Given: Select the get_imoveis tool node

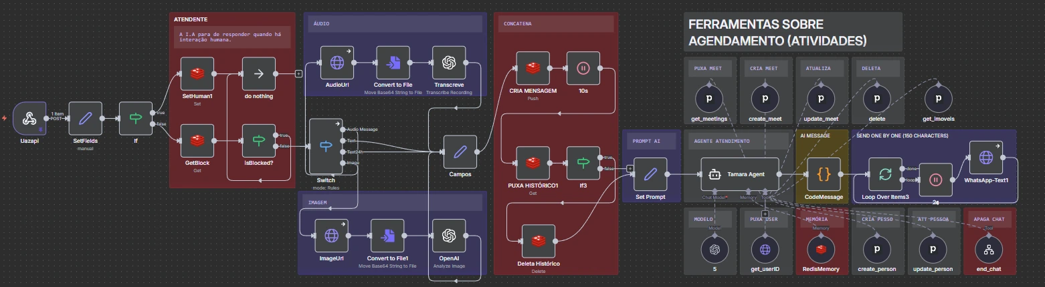Looking at the screenshot, I should coord(939,99).
